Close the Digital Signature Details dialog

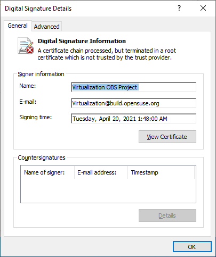[203, 8]
